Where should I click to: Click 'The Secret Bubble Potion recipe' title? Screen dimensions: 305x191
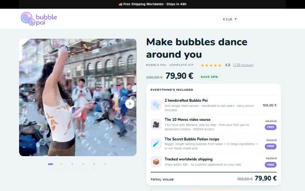[x=192, y=139]
